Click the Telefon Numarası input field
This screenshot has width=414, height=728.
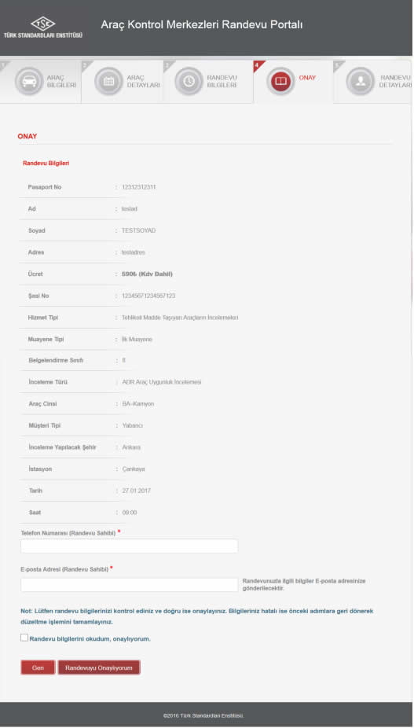tap(129, 546)
